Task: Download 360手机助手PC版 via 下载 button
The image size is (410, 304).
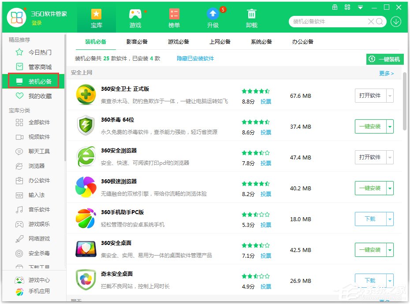Action: pyautogui.click(x=370, y=219)
